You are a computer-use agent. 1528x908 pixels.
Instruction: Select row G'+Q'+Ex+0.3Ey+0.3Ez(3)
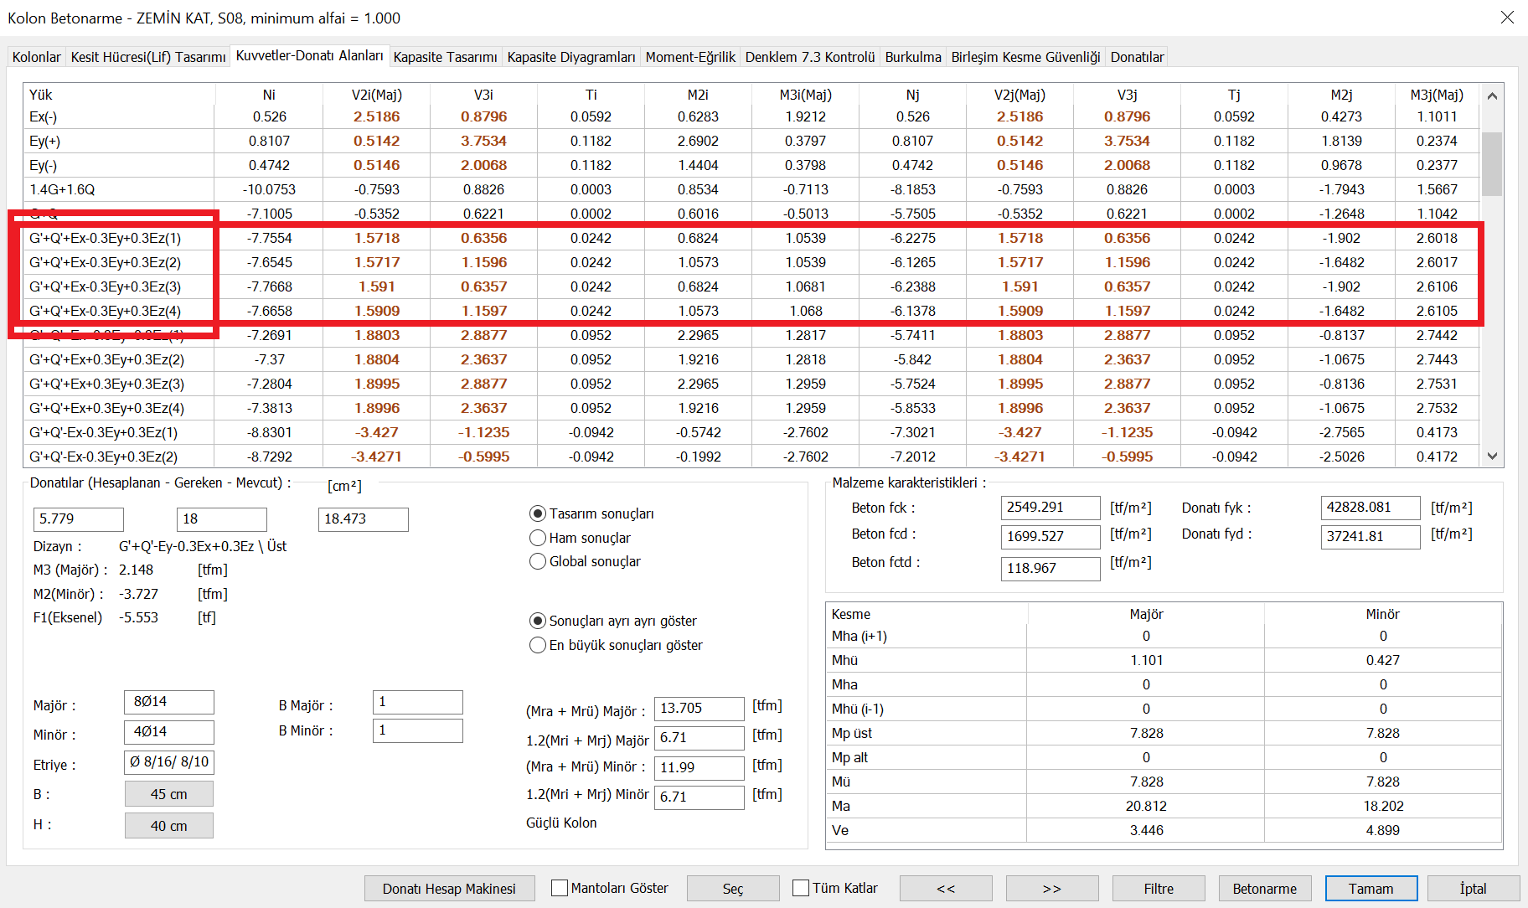point(751,384)
